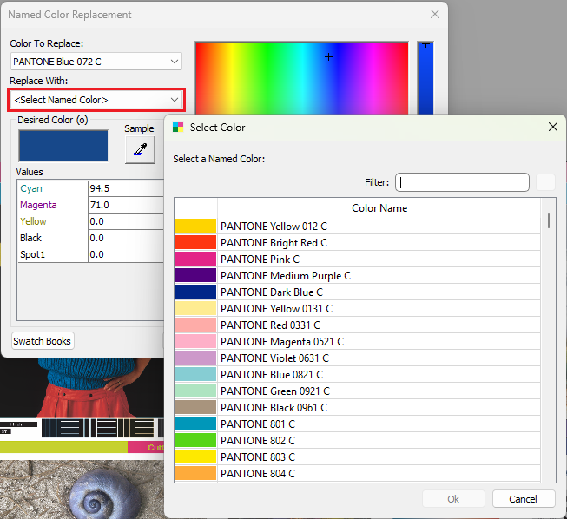Click the eyedropper Sample button
The image size is (567, 519).
pos(140,149)
